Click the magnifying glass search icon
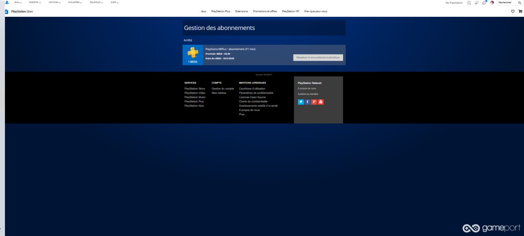The width and height of the screenshot is (524, 236). tap(519, 3)
